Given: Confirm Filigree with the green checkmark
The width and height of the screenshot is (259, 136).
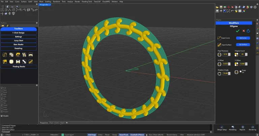Looking at the screenshot, I should click(237, 31).
